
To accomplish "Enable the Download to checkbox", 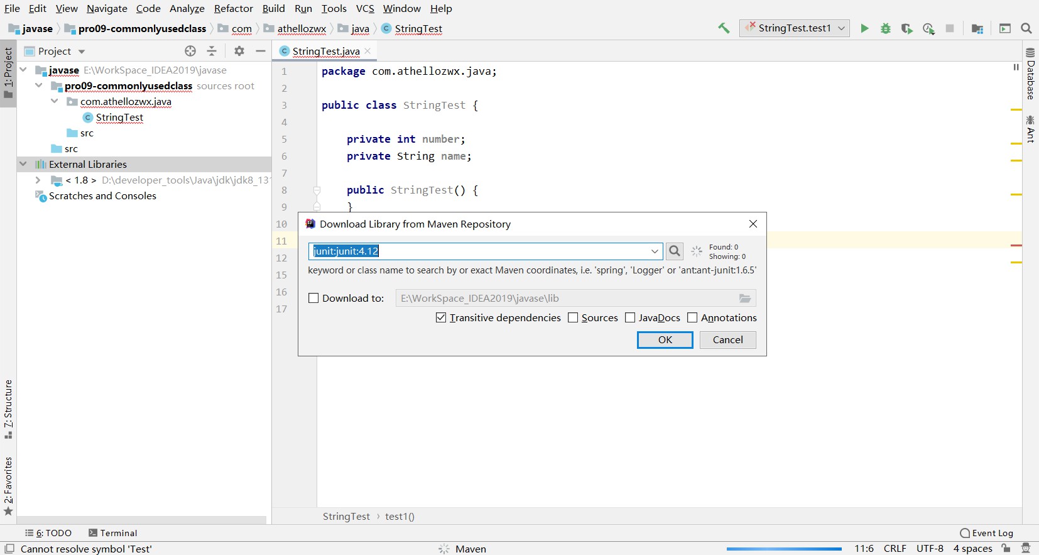I will (313, 299).
